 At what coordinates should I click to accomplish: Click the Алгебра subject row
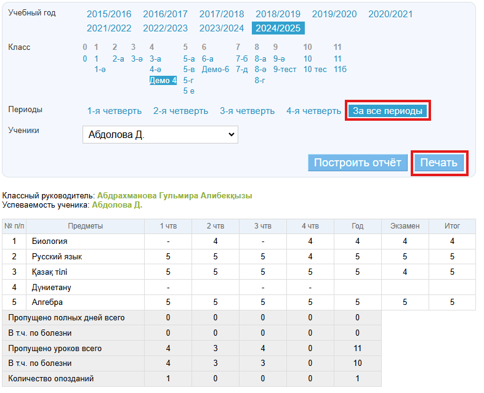[x=47, y=302]
